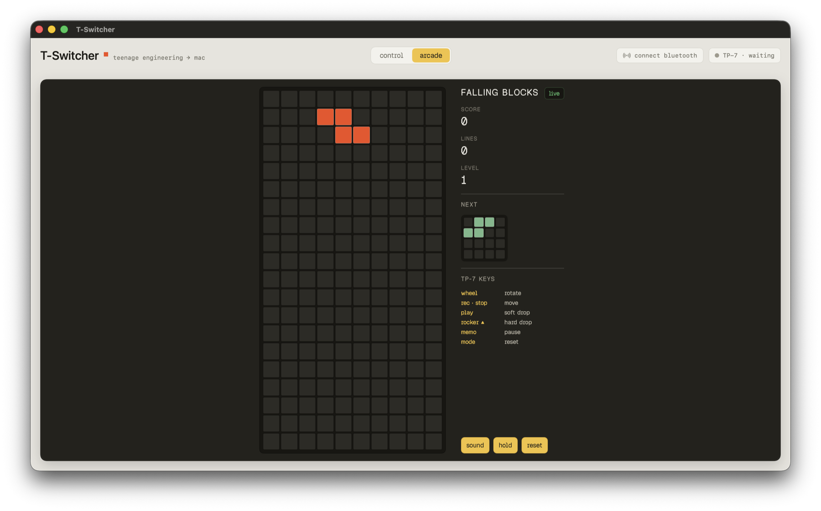821x511 pixels.
Task: Click the "rec · stop" key label
Action: tap(474, 303)
